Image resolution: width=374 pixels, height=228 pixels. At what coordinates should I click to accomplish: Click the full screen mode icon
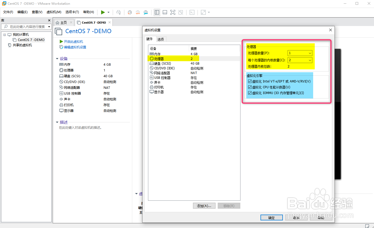173,12
